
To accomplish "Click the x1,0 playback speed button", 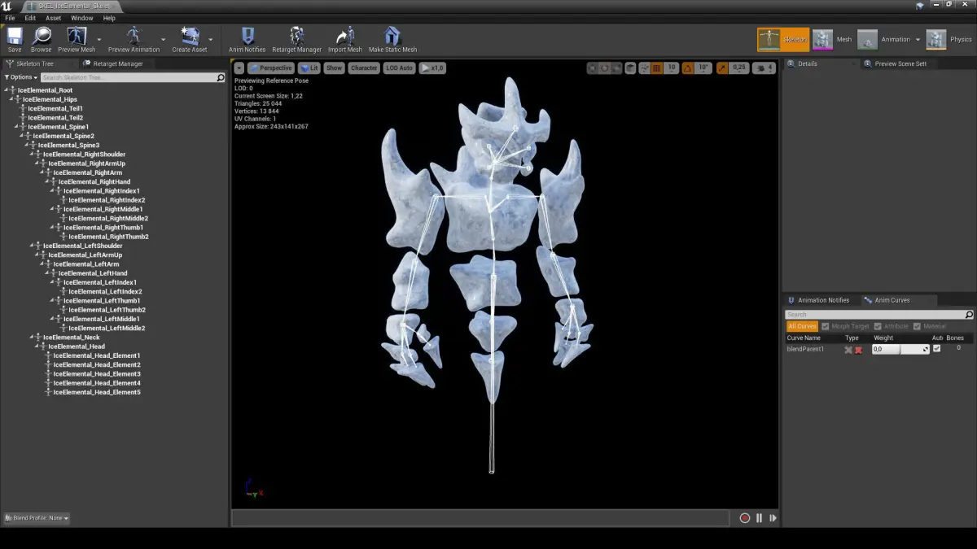I will click(x=432, y=68).
